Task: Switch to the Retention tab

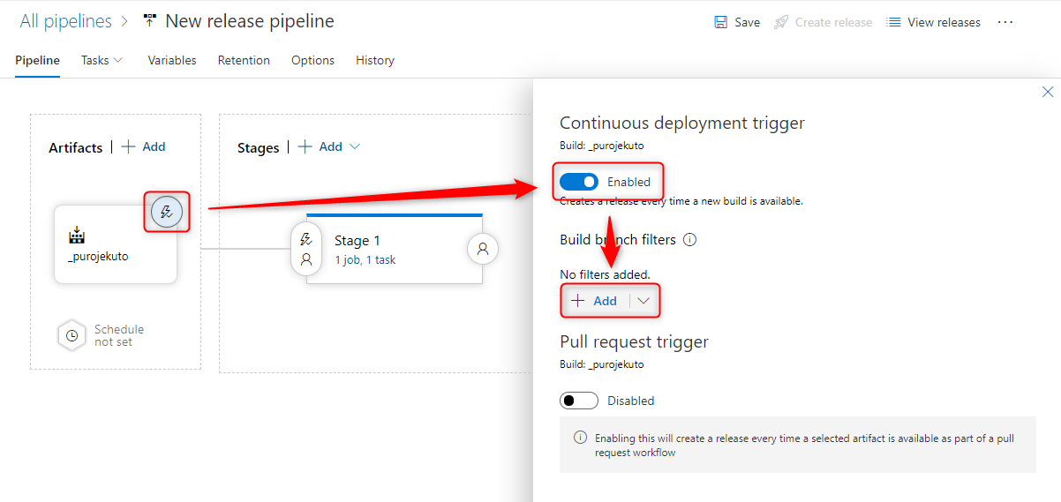Action: tap(244, 60)
